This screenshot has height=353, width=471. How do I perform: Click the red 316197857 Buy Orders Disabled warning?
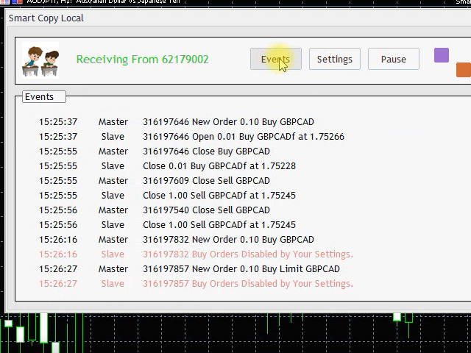(x=247, y=284)
